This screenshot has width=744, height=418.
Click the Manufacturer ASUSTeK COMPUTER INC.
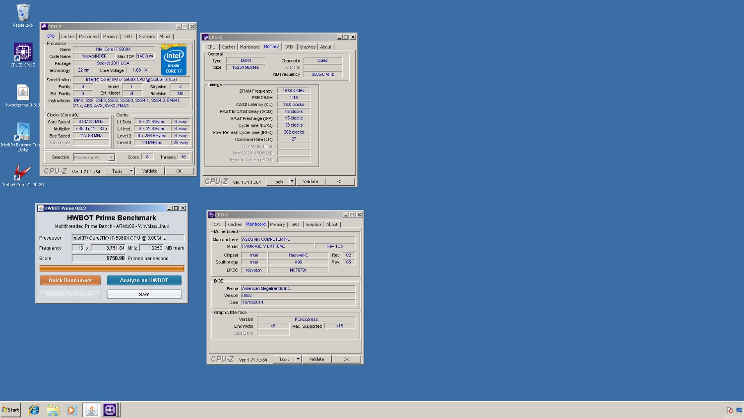(x=298, y=239)
